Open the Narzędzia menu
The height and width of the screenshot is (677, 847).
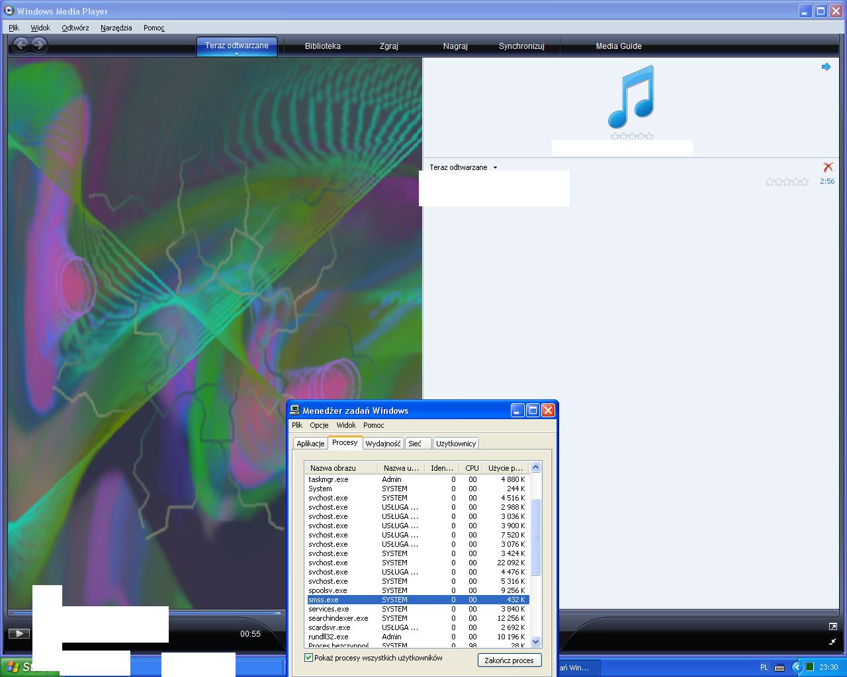(116, 28)
